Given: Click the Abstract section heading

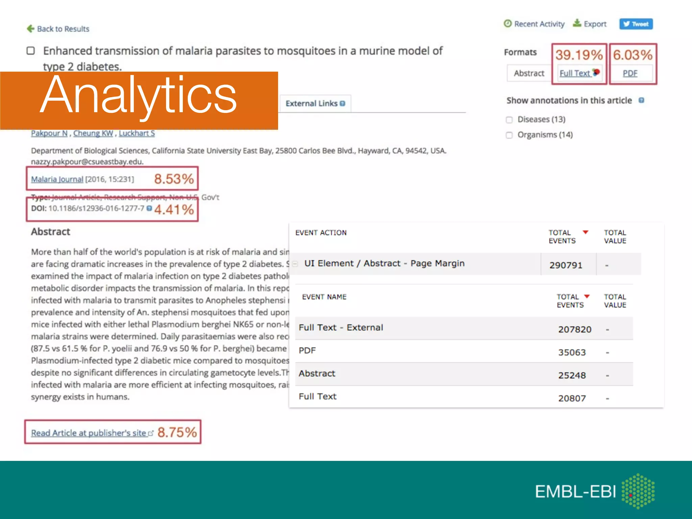Looking at the screenshot, I should pos(51,231).
